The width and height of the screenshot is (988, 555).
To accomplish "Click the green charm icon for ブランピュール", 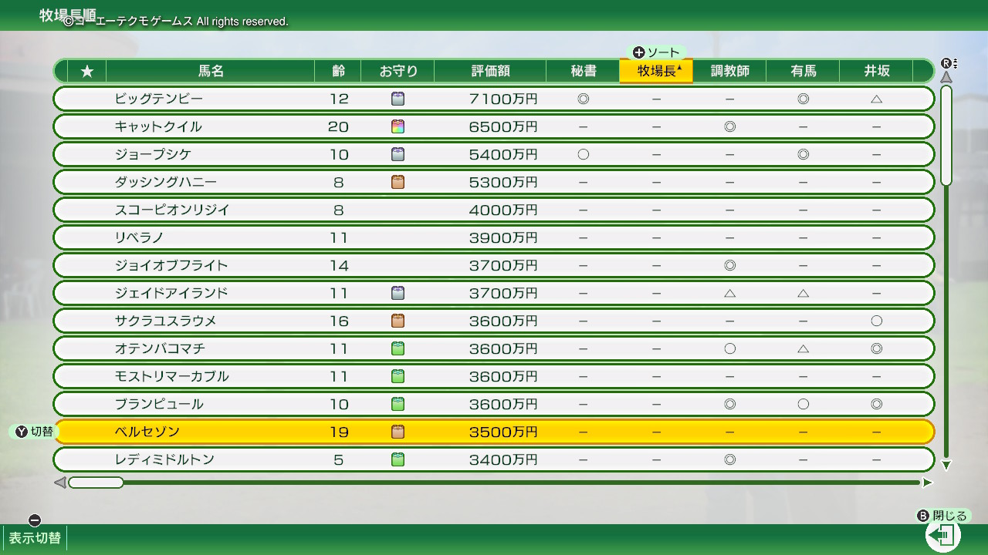I will coord(398,404).
